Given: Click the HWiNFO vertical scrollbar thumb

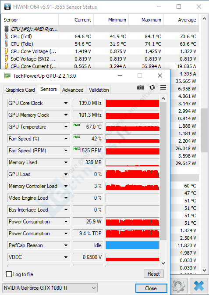Looking at the screenshot, I should pyautogui.click(x=204, y=130).
